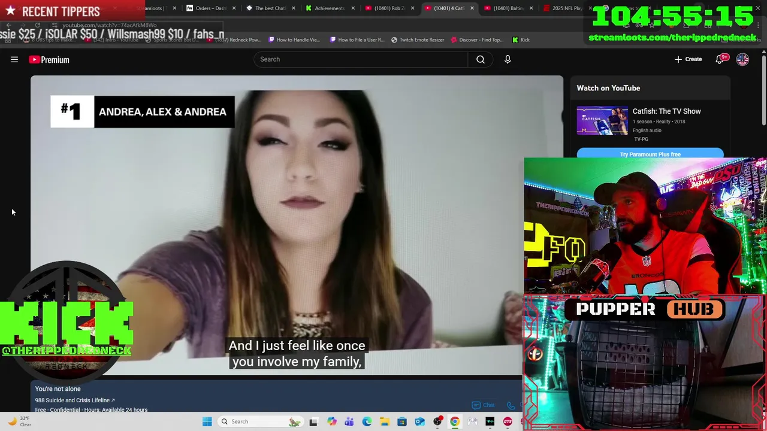
Task: Open the How to Handle Vie... bookmark
Action: (294, 40)
